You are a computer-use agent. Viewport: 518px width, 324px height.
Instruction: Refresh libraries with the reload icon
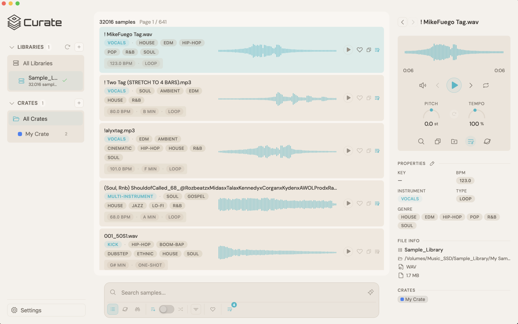pos(67,47)
